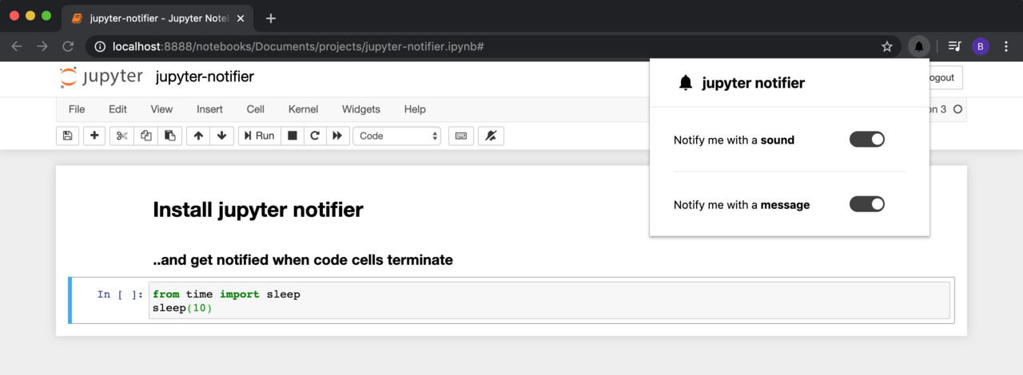Screen dimensions: 1023x375
Task: Toggle the Notify me with a sound switch
Action: (867, 140)
